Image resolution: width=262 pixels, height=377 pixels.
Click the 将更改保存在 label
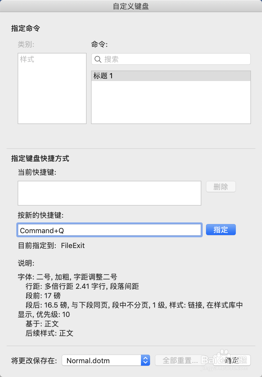[34, 361]
